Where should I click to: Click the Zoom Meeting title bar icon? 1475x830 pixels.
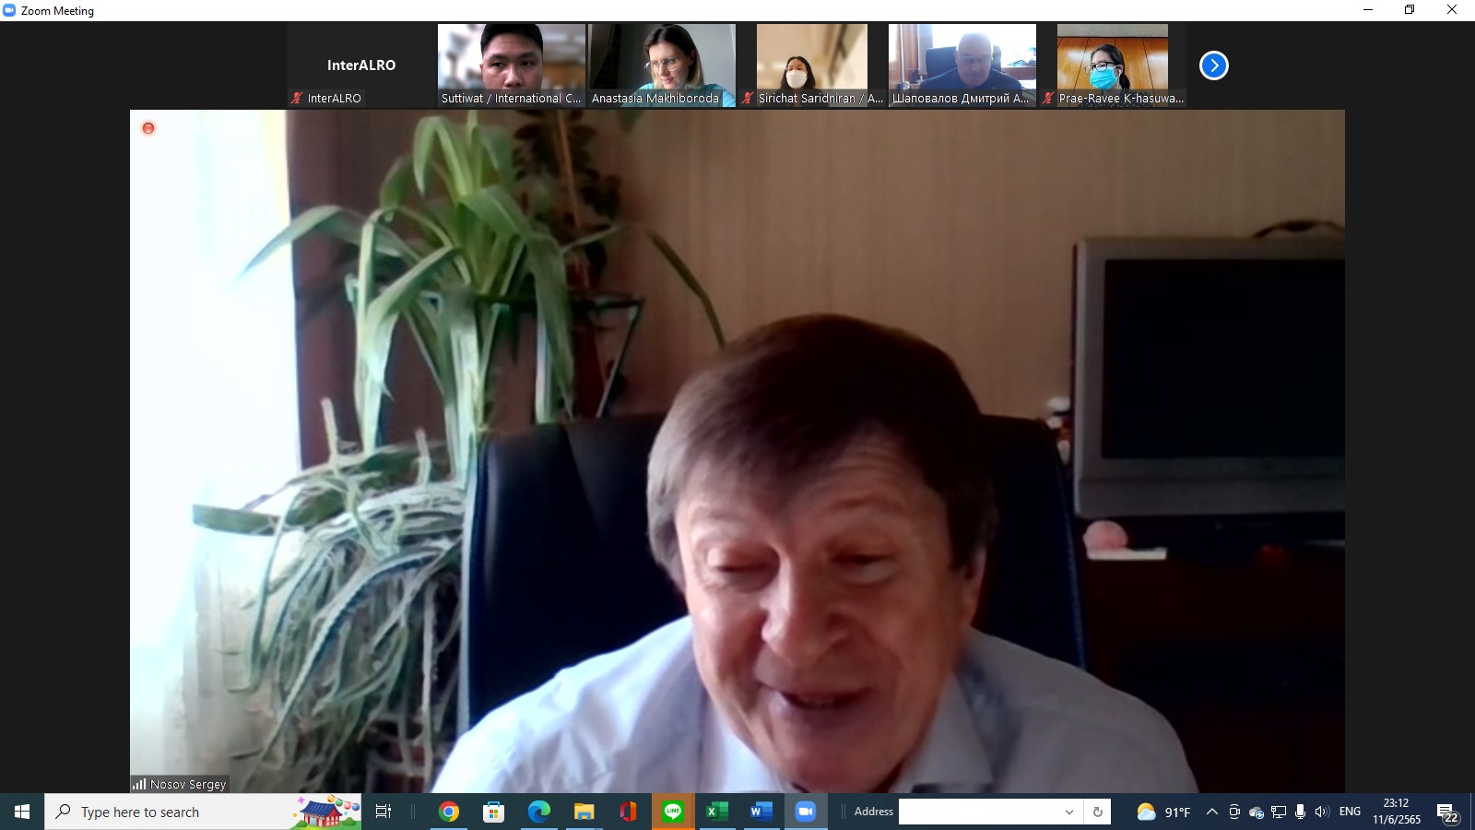pyautogui.click(x=9, y=10)
